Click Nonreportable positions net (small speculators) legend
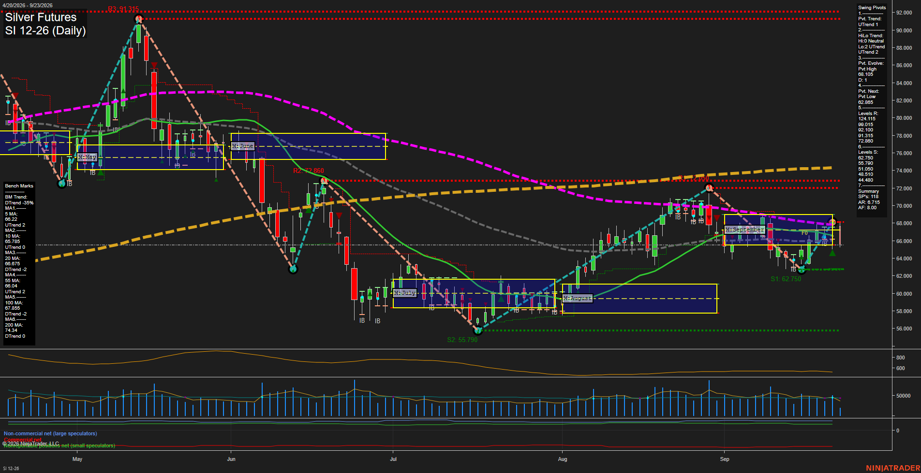 tap(59, 446)
